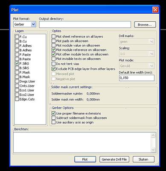
Task: Uncheck Use proper filename extensions
Action: pos(53,113)
